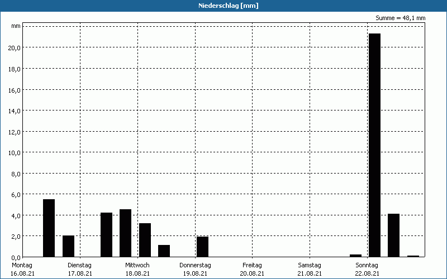Click the 2 mm bar just before Dienstag
The height and width of the screenshot is (279, 447).
coord(68,246)
